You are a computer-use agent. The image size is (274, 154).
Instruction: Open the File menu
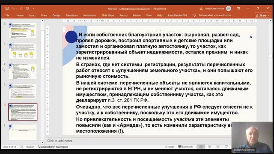click(7, 15)
